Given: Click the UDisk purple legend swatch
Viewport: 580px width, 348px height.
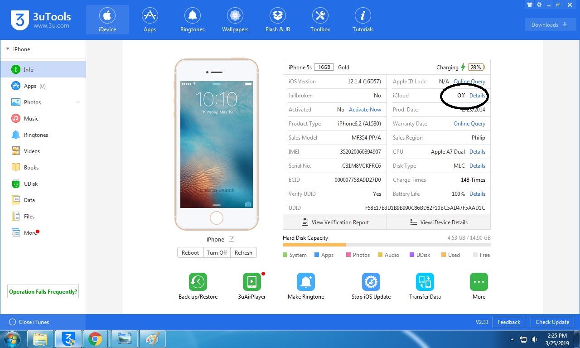Looking at the screenshot, I should tap(412, 255).
